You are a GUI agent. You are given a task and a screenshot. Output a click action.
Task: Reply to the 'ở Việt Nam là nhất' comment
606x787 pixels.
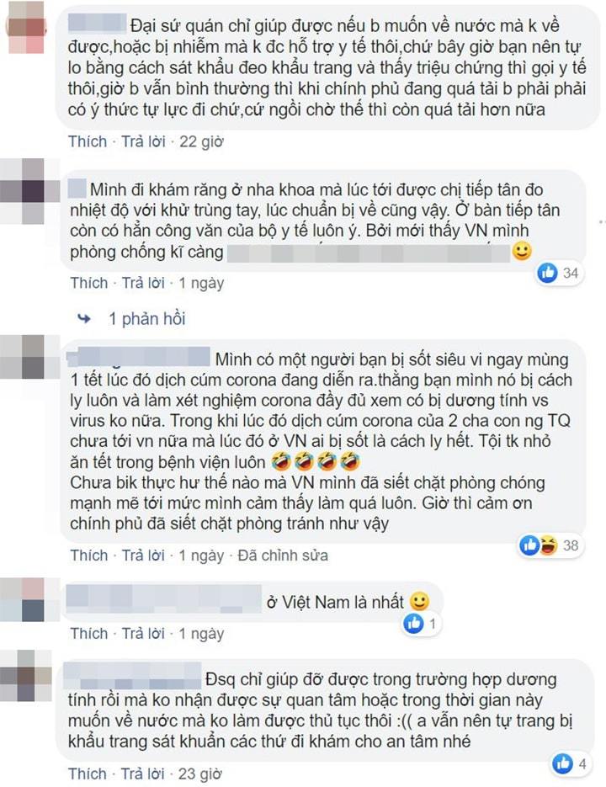(x=144, y=634)
